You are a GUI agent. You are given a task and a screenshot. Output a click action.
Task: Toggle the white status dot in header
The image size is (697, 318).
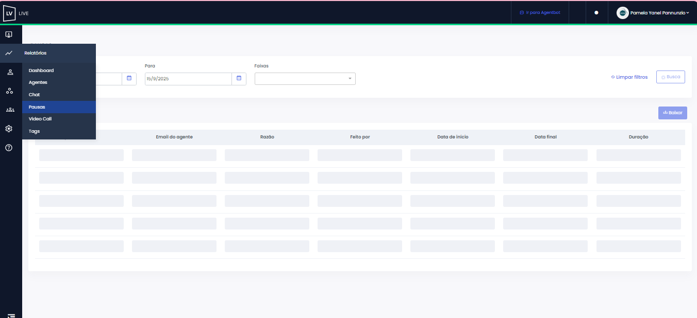tap(596, 13)
